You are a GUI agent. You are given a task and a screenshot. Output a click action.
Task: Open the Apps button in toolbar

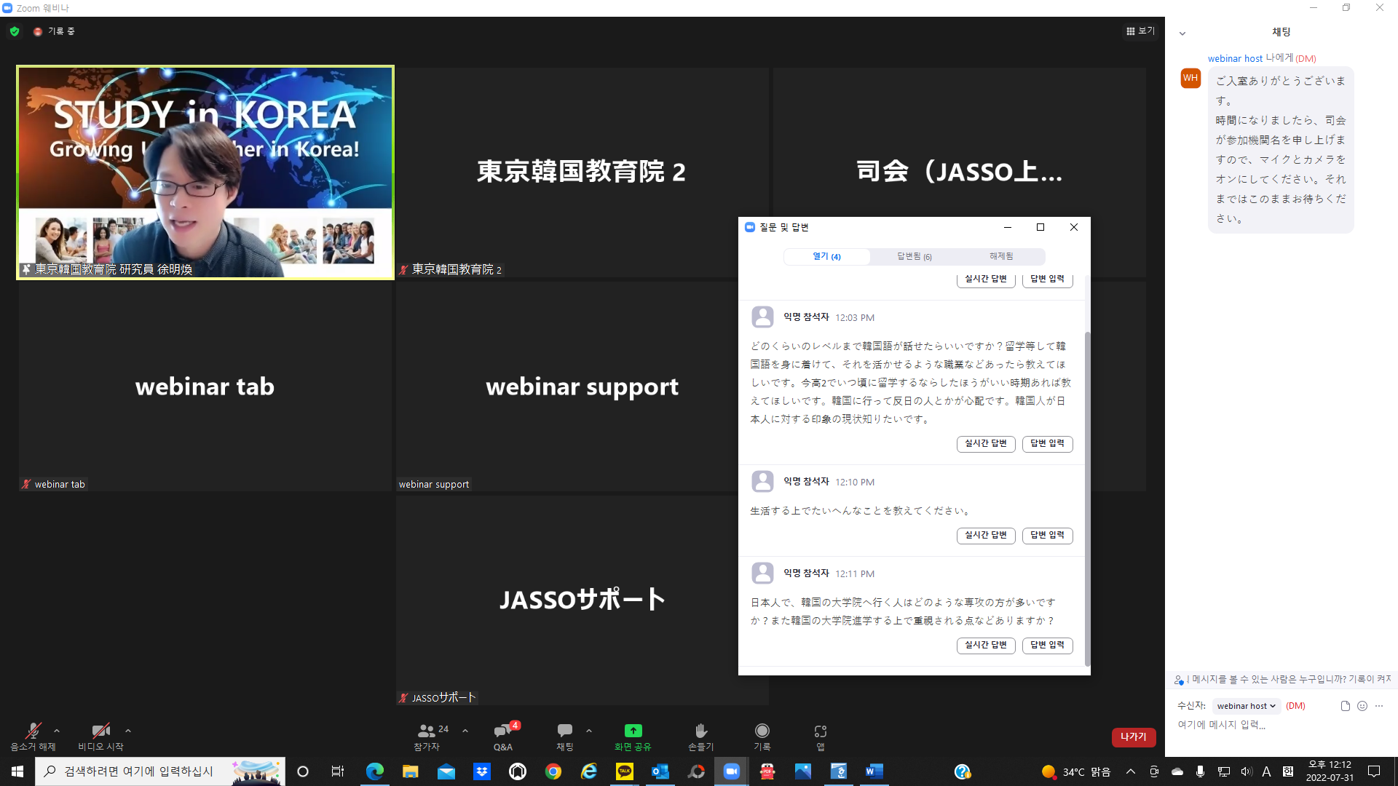[821, 737]
